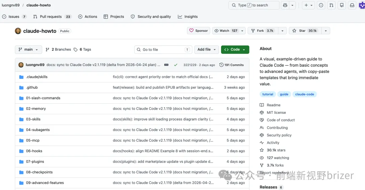This screenshot has width=365, height=190.
Task: Open the create new plus menu
Action: (309, 5)
